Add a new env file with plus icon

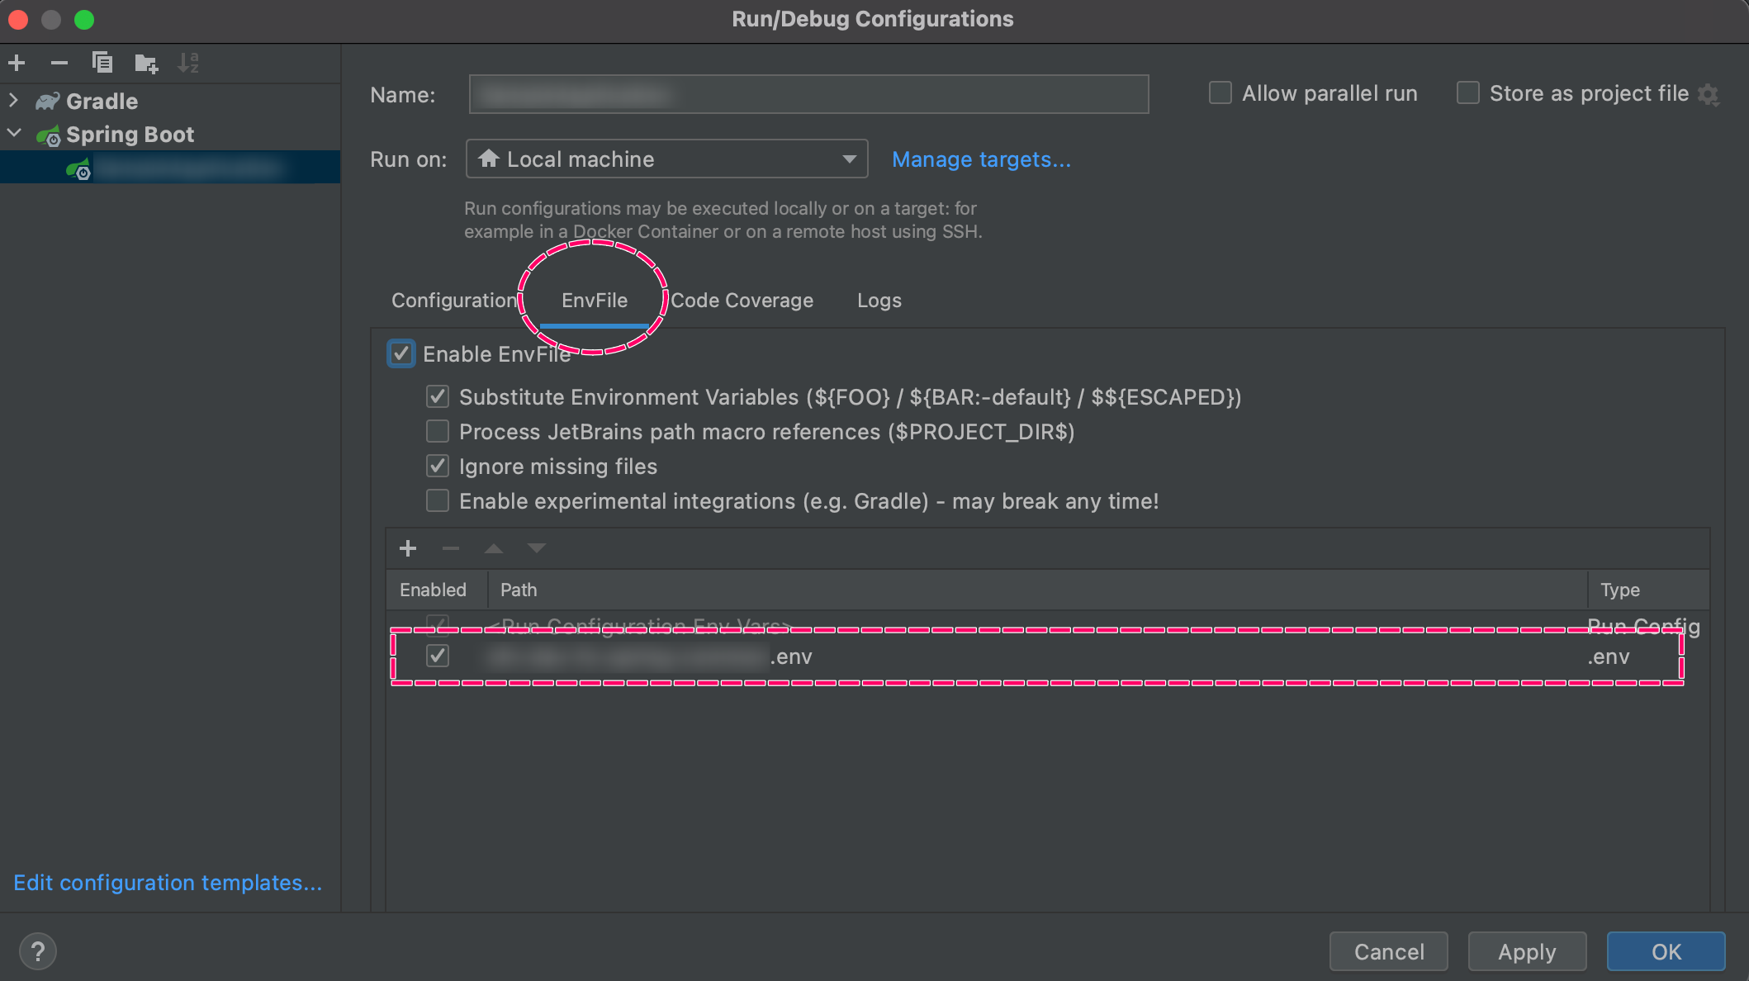click(x=408, y=548)
